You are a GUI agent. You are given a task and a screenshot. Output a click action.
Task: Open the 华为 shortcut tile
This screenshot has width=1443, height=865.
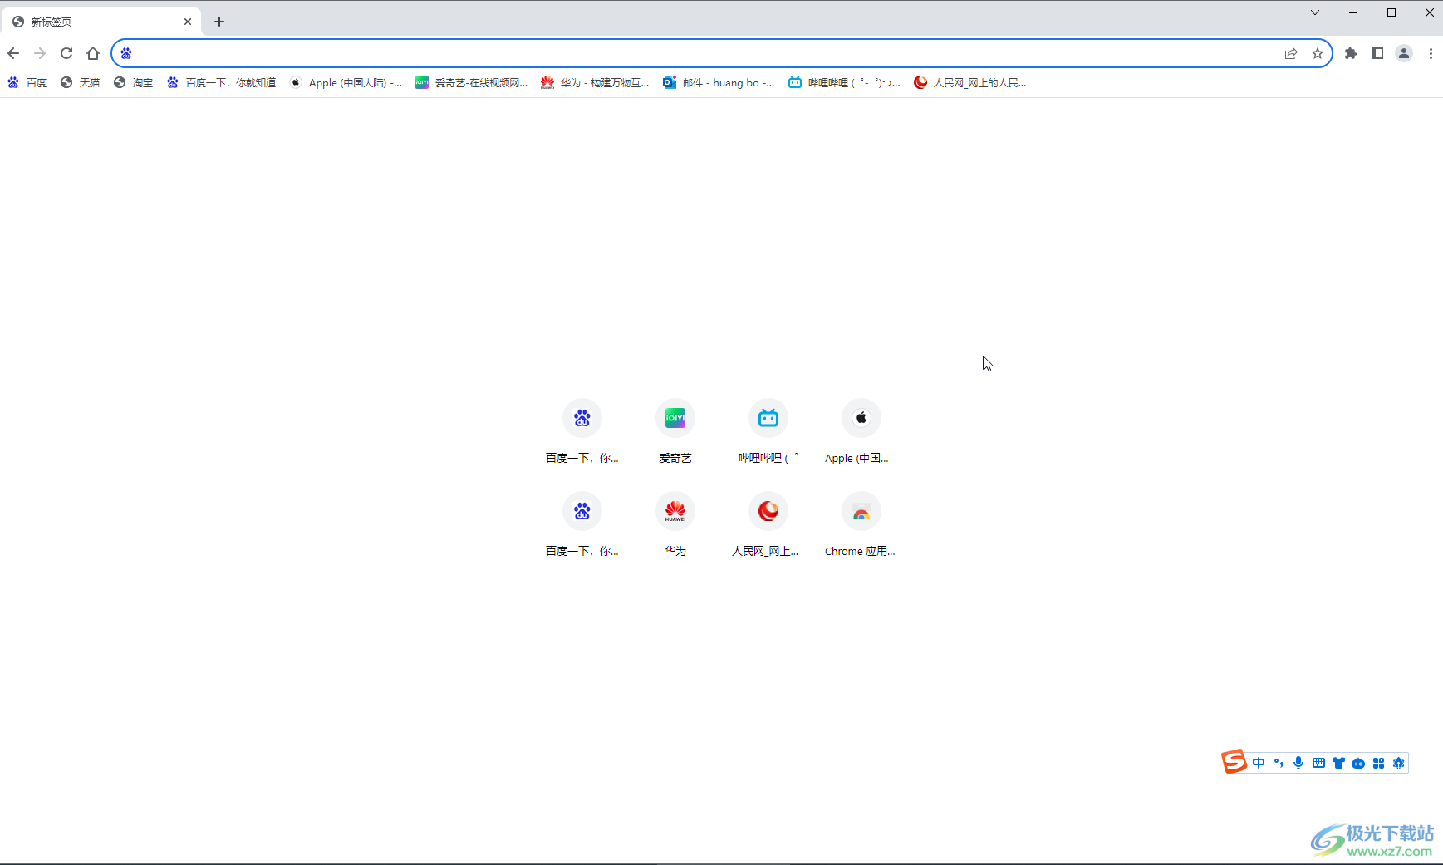tap(675, 524)
